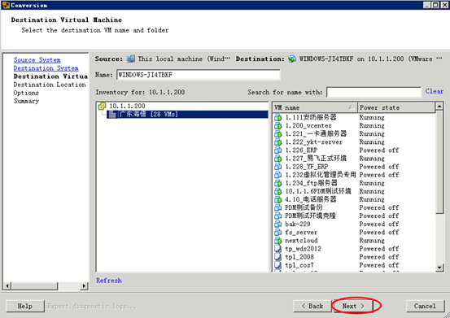Click the VM icon beside 10.1.1.6PDM测试环境

[x=277, y=191]
